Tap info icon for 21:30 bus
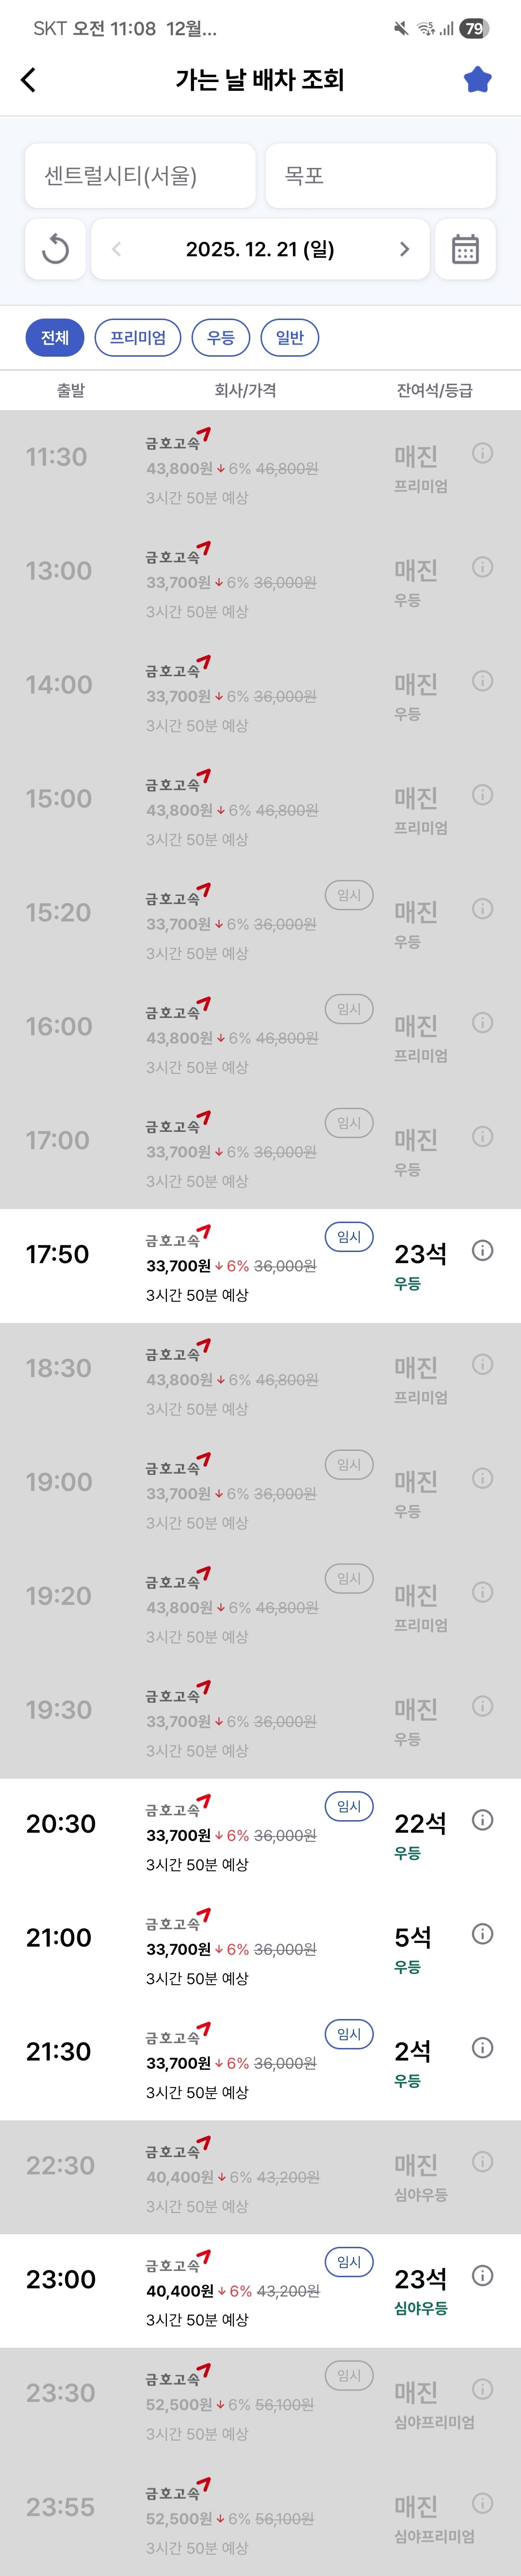Screen dimensions: 521x2576 point(482,2047)
